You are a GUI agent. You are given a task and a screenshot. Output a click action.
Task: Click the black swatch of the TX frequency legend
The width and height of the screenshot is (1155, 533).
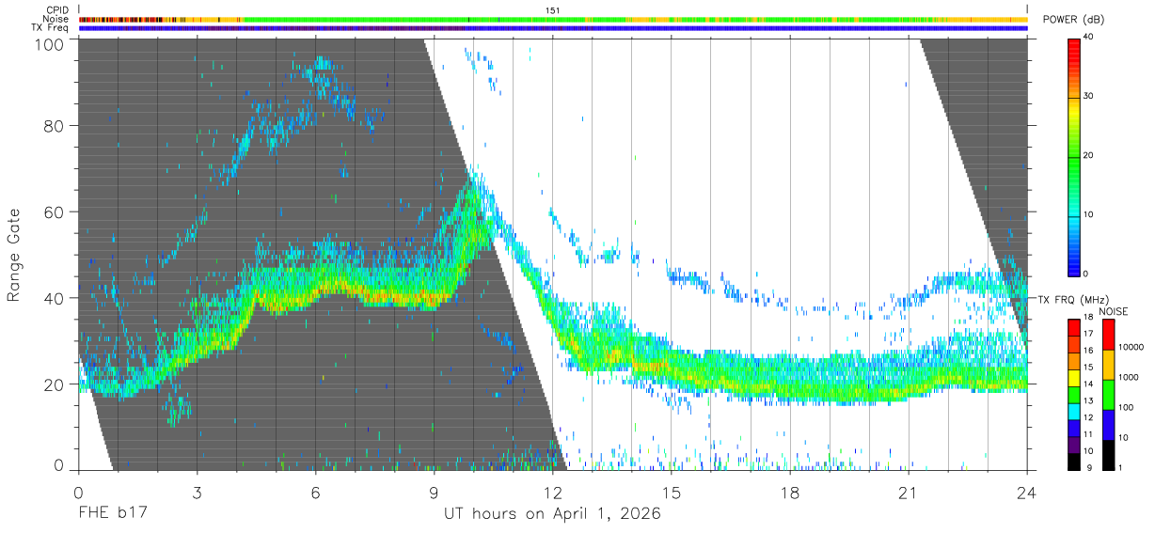[x=1073, y=462]
